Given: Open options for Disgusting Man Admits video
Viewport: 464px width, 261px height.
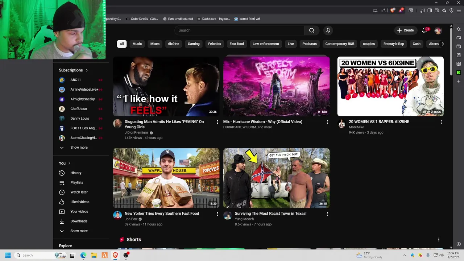Looking at the screenshot, I should click(217, 122).
